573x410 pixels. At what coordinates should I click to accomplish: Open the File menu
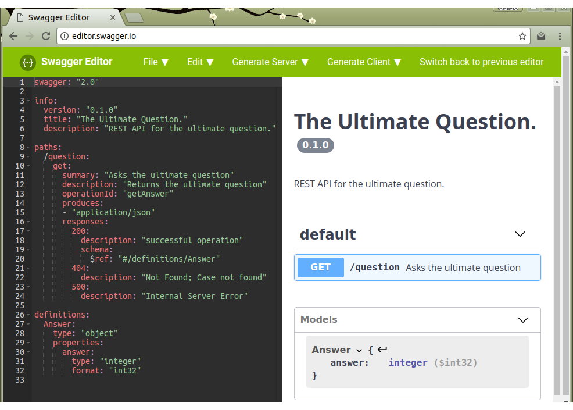click(x=155, y=62)
